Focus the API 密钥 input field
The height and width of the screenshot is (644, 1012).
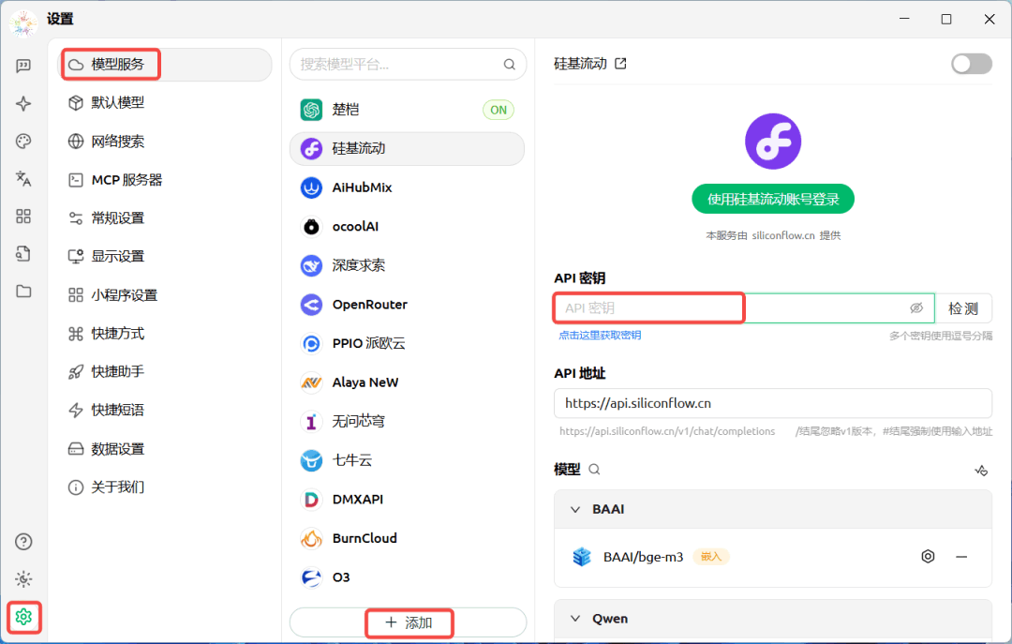click(x=744, y=308)
